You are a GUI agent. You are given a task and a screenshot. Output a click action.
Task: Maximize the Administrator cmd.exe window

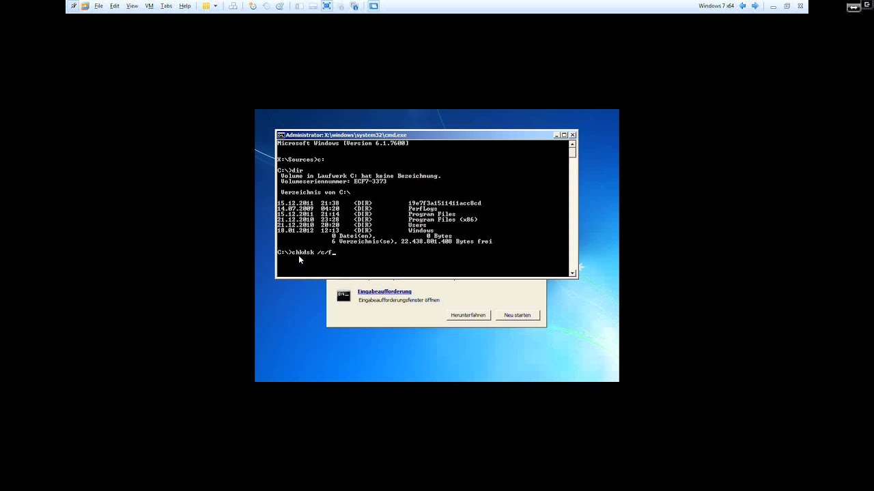coord(564,135)
